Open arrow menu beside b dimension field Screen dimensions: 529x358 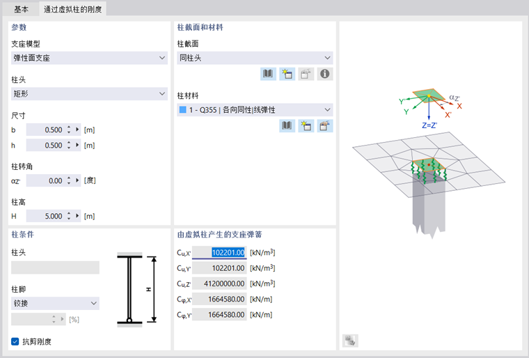point(77,130)
